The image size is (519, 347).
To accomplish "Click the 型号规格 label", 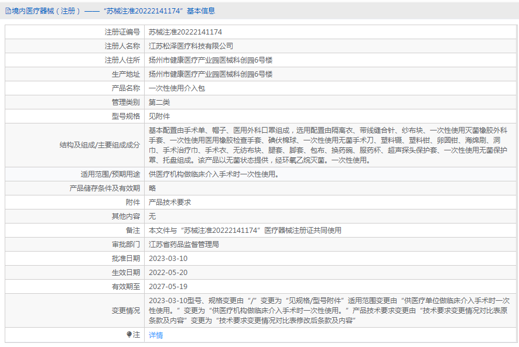I will (x=126, y=116).
